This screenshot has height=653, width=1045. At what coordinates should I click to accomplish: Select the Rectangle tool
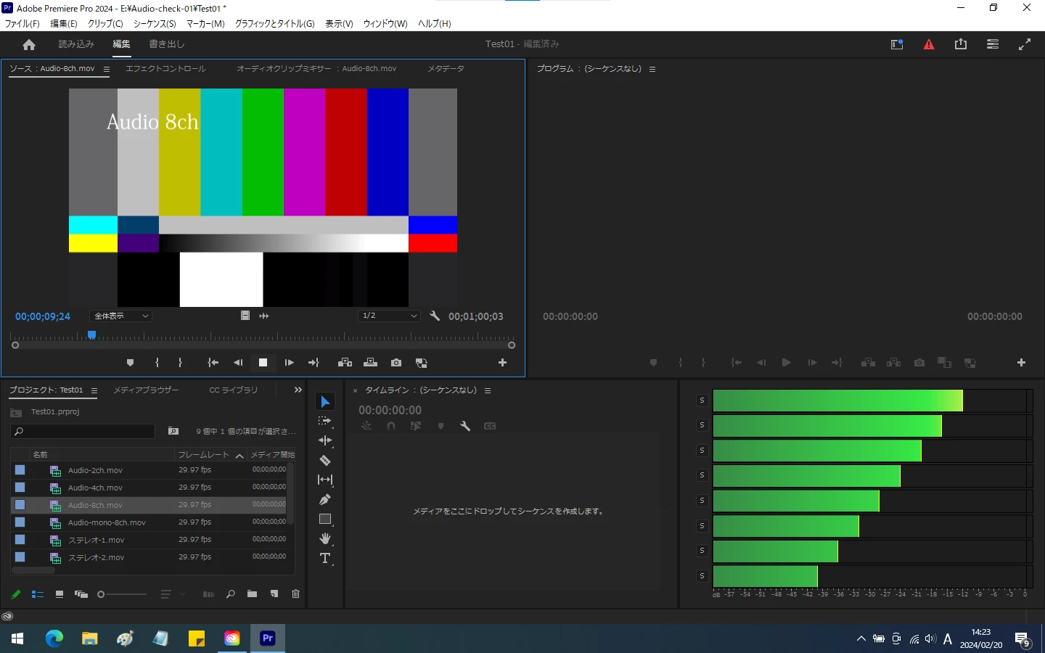325,519
